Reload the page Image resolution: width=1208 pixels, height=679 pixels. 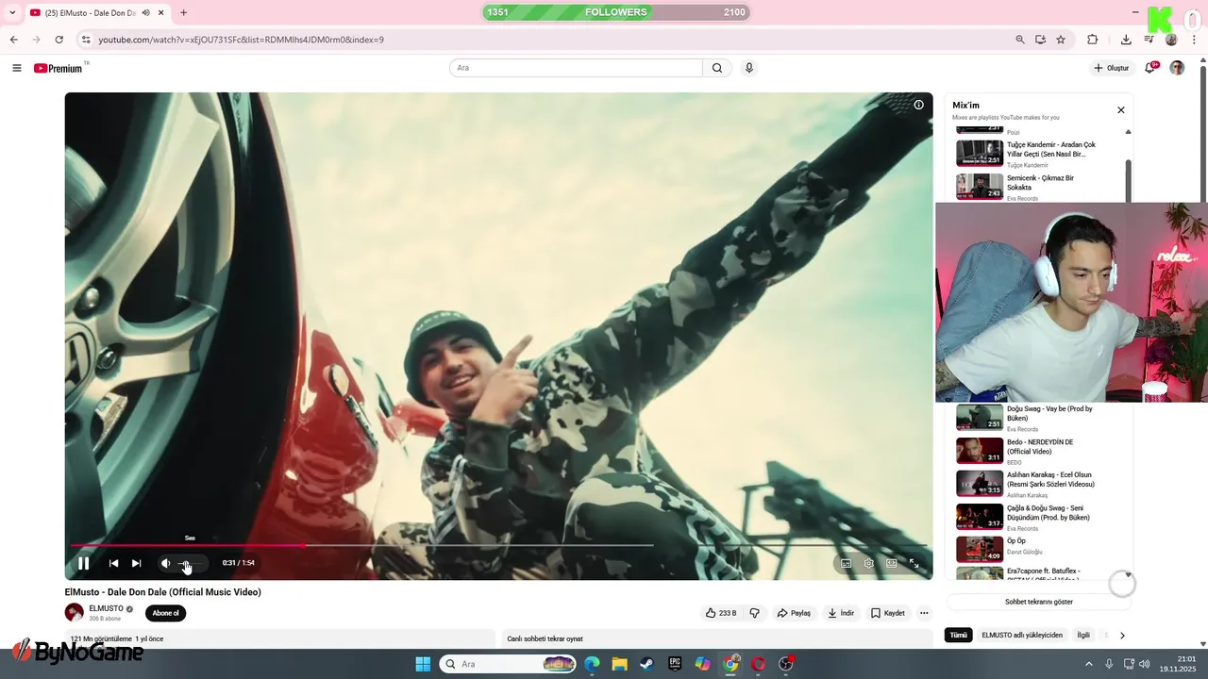tap(59, 40)
